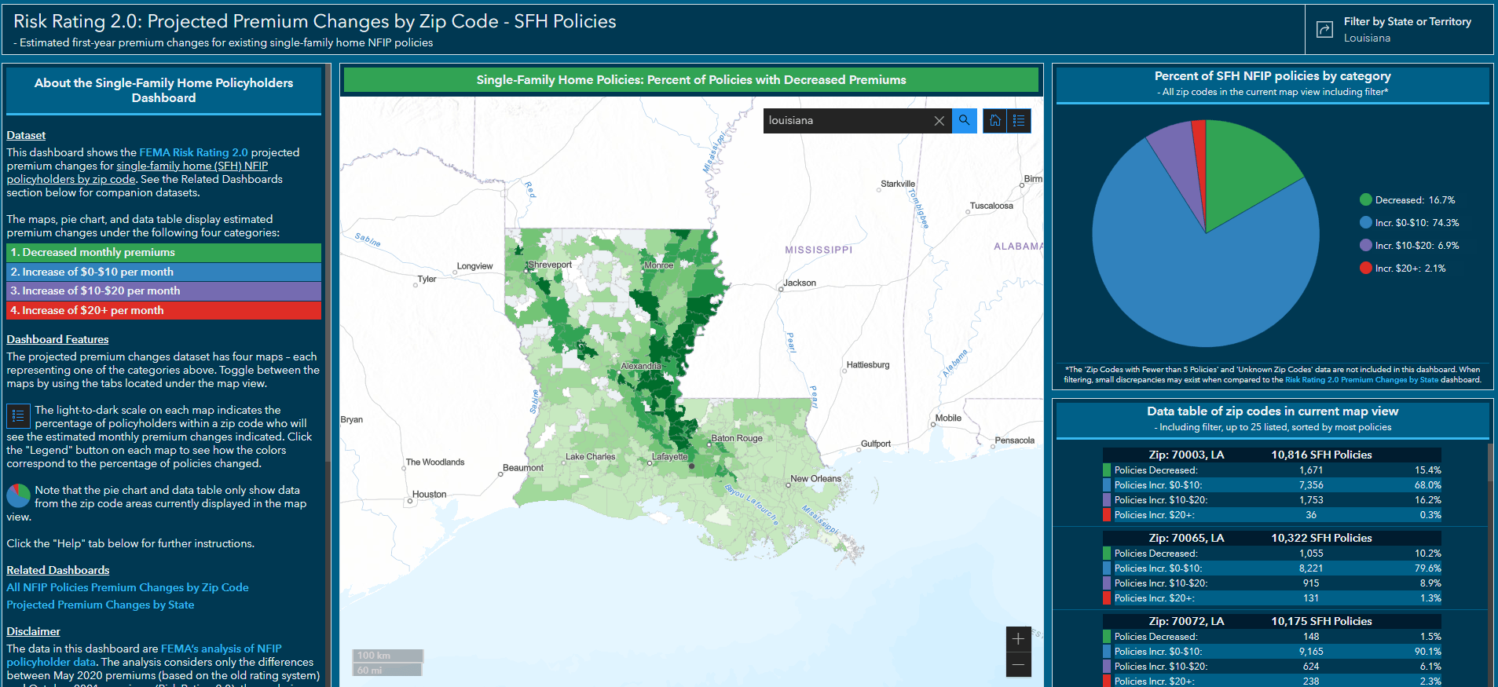This screenshot has width=1498, height=687.
Task: Clear the louisiana search text
Action: [939, 121]
